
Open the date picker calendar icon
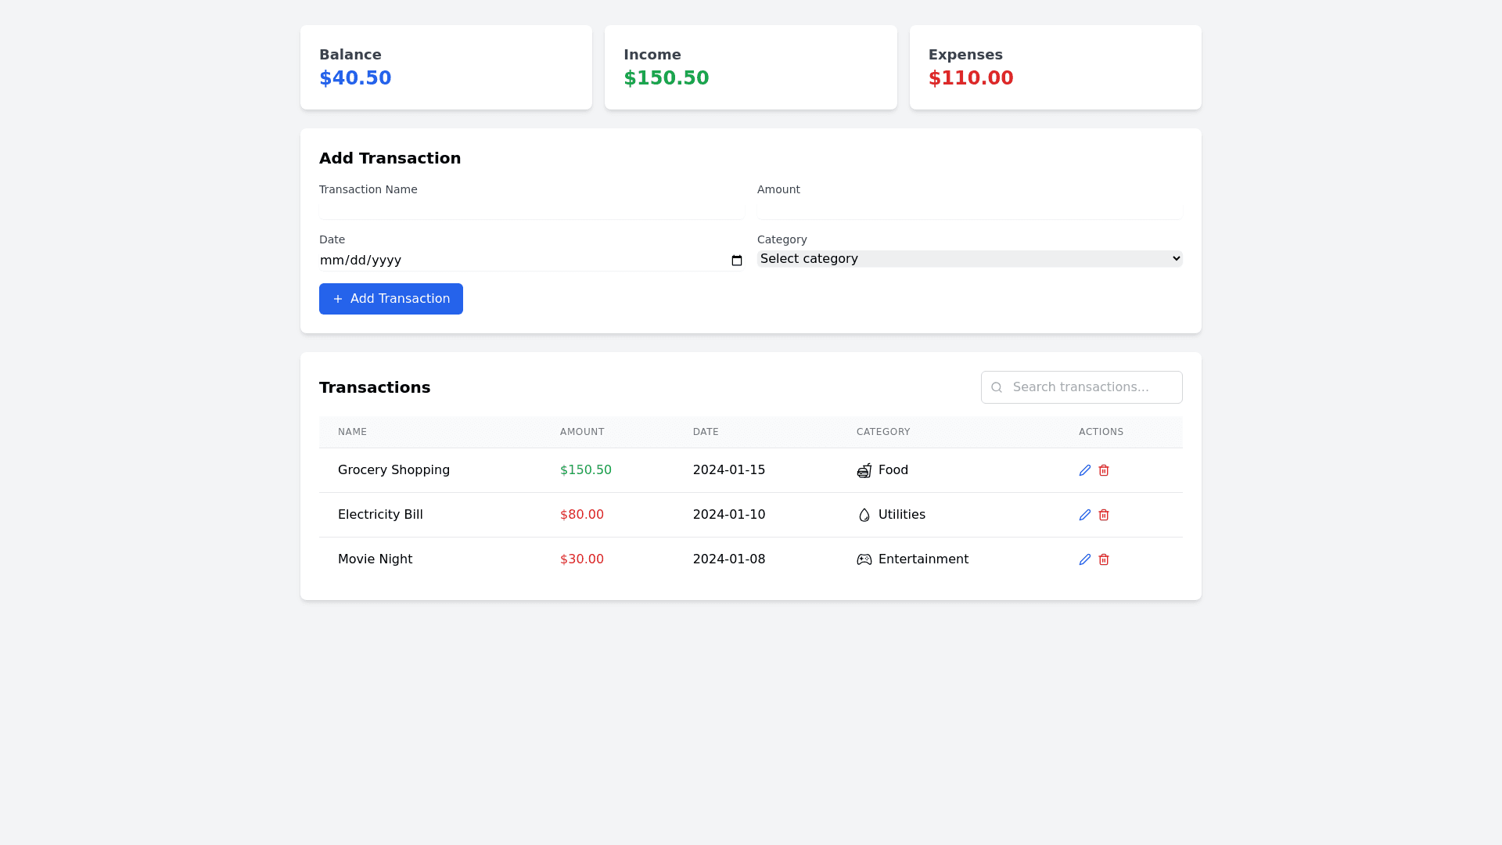tap(736, 261)
